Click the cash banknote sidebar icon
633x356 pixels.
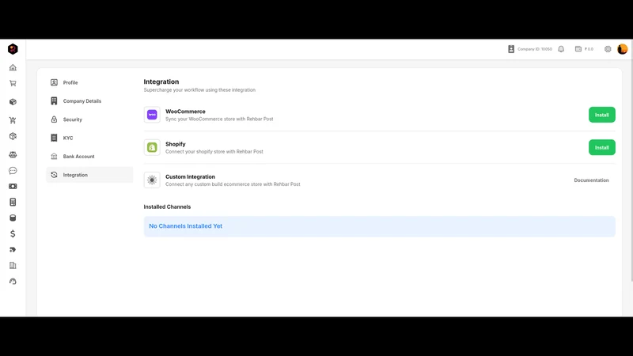[x=13, y=187]
